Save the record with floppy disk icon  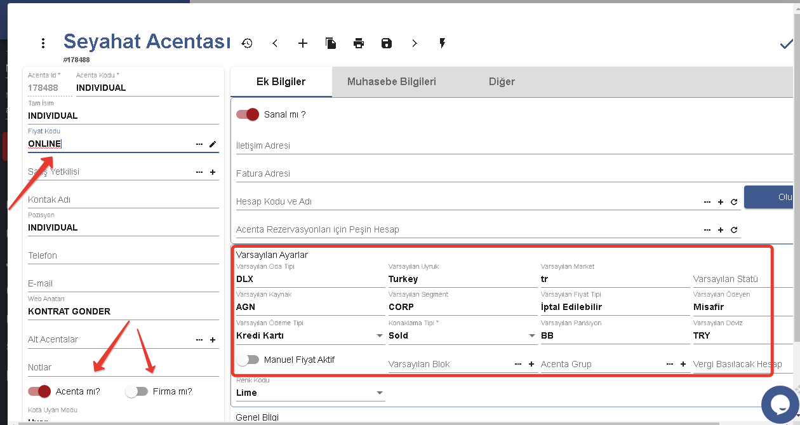(387, 43)
